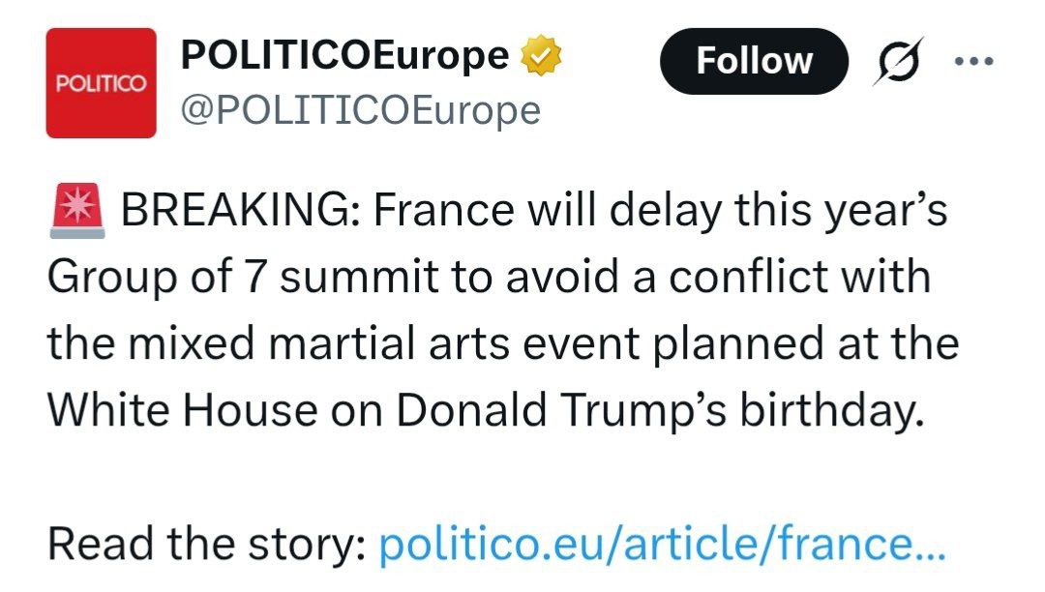
Task: Open the three-dot more options menu
Action: [972, 61]
